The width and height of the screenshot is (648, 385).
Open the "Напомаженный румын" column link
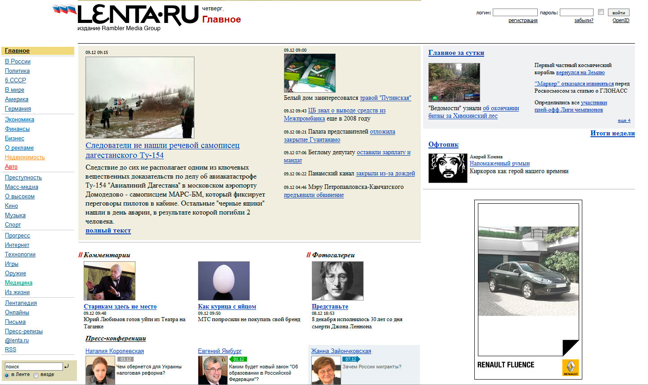(499, 164)
